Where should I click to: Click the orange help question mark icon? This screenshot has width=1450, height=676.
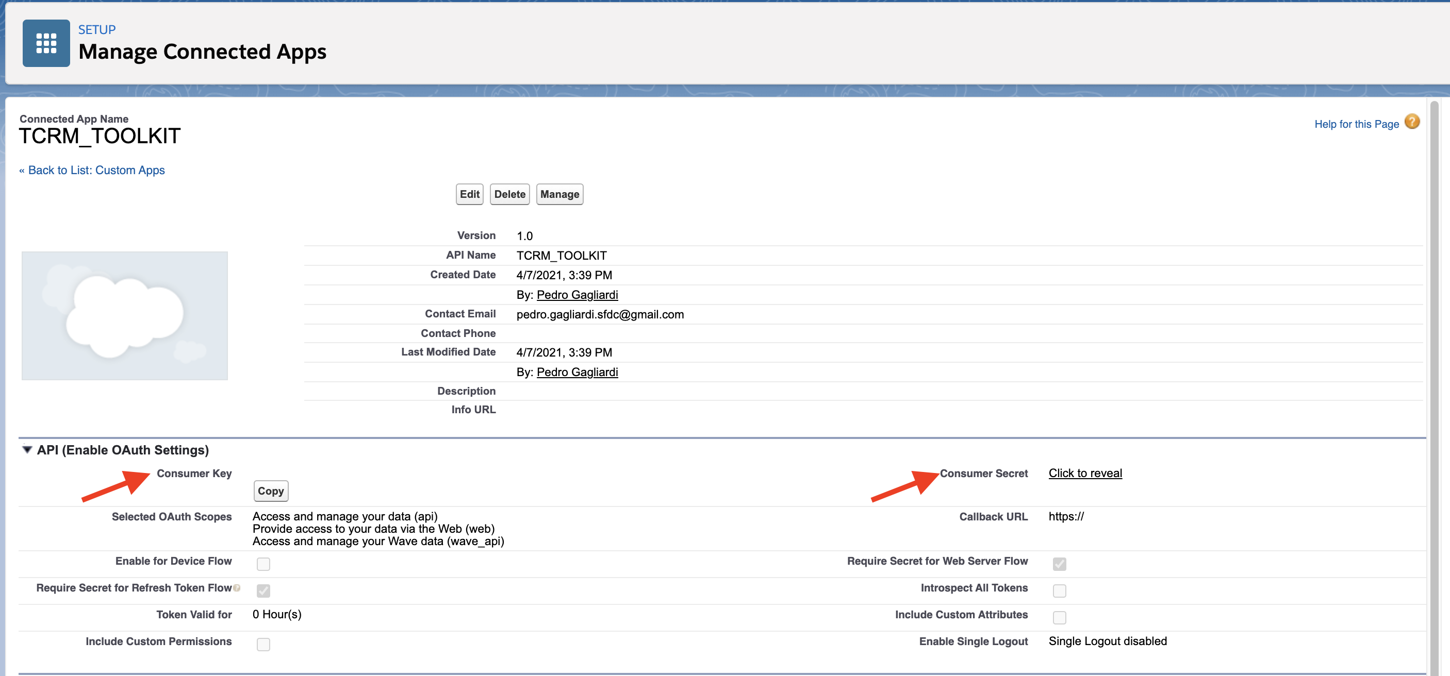coord(1412,122)
